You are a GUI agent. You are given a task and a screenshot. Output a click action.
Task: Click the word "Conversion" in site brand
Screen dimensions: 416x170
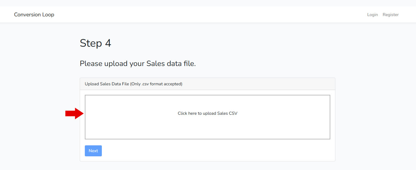[27, 15]
